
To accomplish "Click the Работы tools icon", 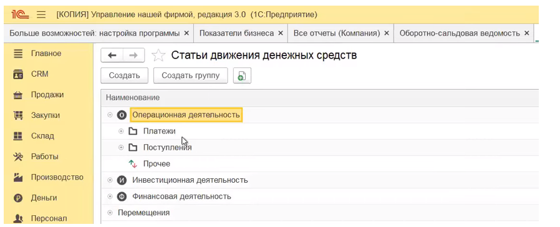I will [x=18, y=157].
